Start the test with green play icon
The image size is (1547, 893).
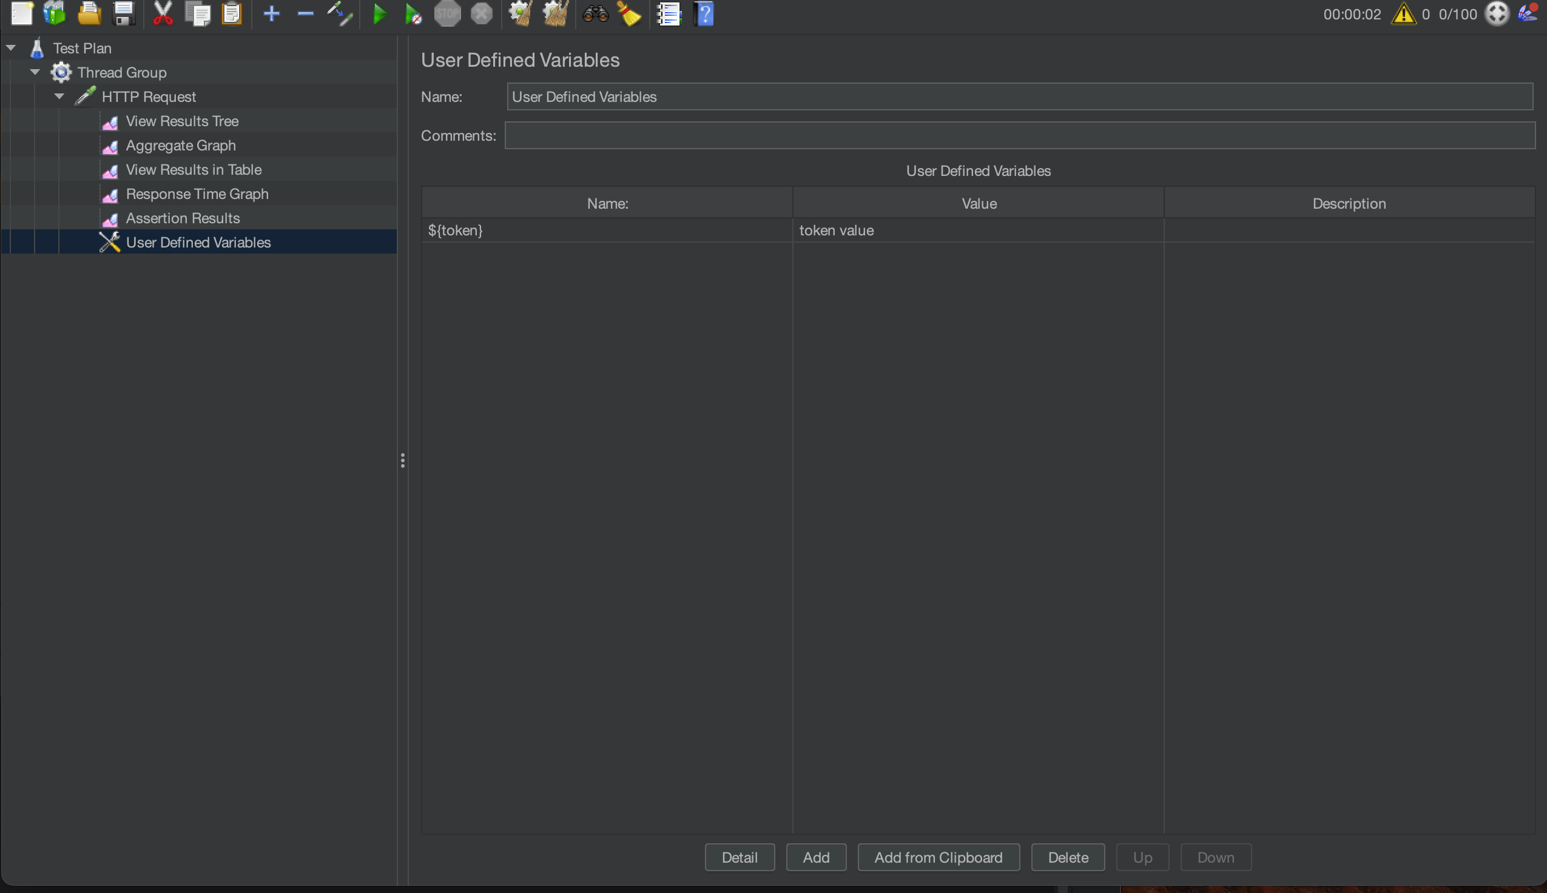pos(380,13)
